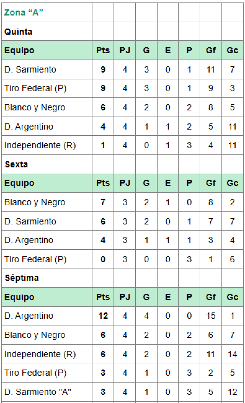The image size is (245, 403).
Task: Click the Equipo header in the Séptima table
Action: 19,297
